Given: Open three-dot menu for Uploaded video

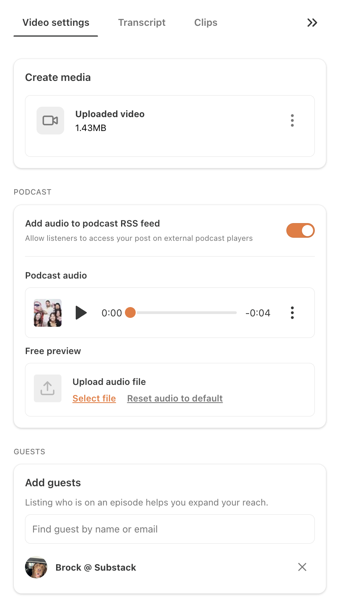Looking at the screenshot, I should pos(292,121).
